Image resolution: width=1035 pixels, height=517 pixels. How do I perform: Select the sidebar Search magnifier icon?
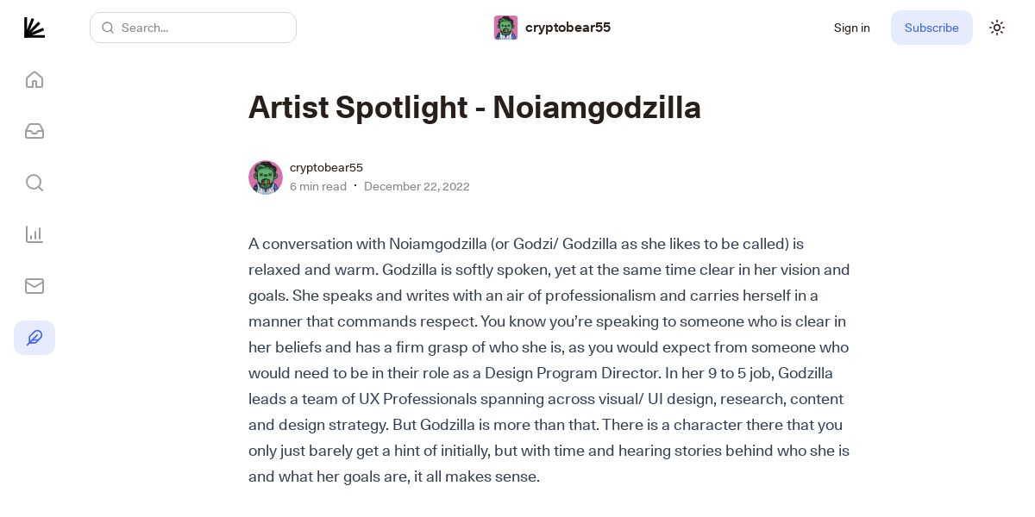tap(34, 183)
